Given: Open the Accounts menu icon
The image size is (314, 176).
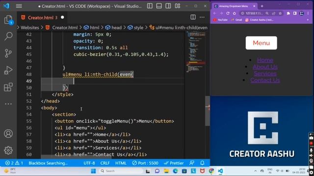Looking at the screenshot, I should (x=8, y=133).
